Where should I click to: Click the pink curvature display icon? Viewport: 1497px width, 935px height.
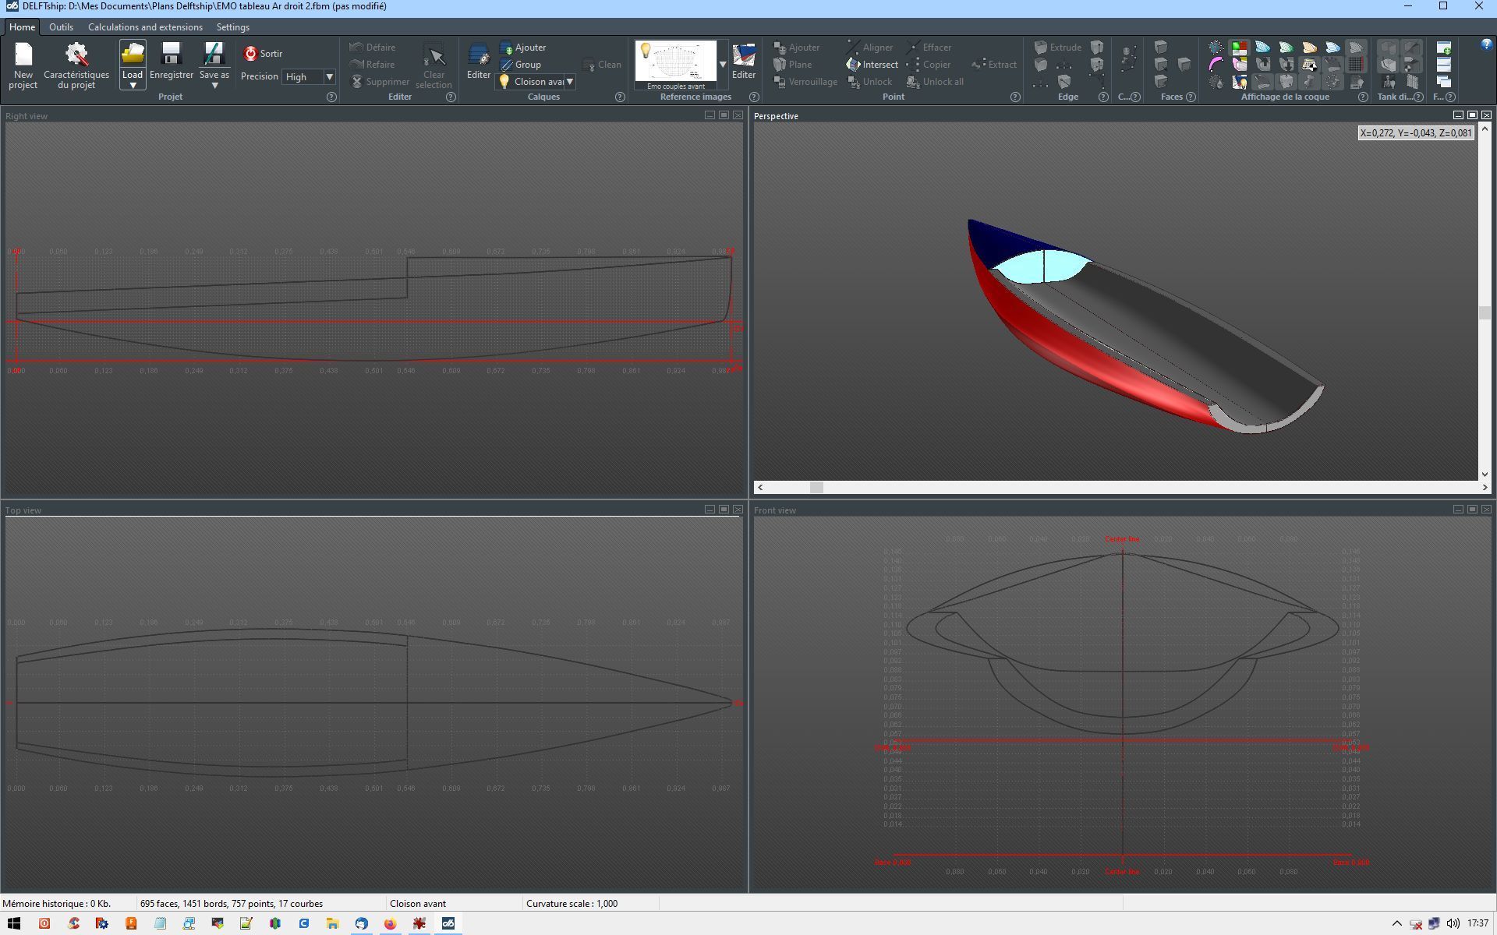click(1216, 65)
